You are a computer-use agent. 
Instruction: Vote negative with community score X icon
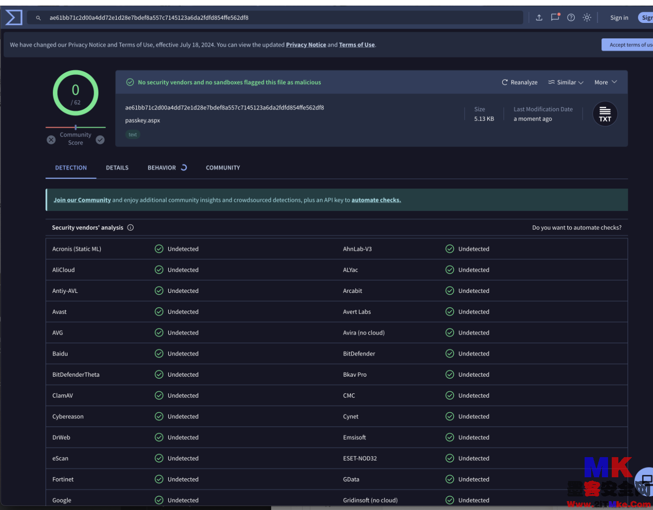[x=52, y=139]
